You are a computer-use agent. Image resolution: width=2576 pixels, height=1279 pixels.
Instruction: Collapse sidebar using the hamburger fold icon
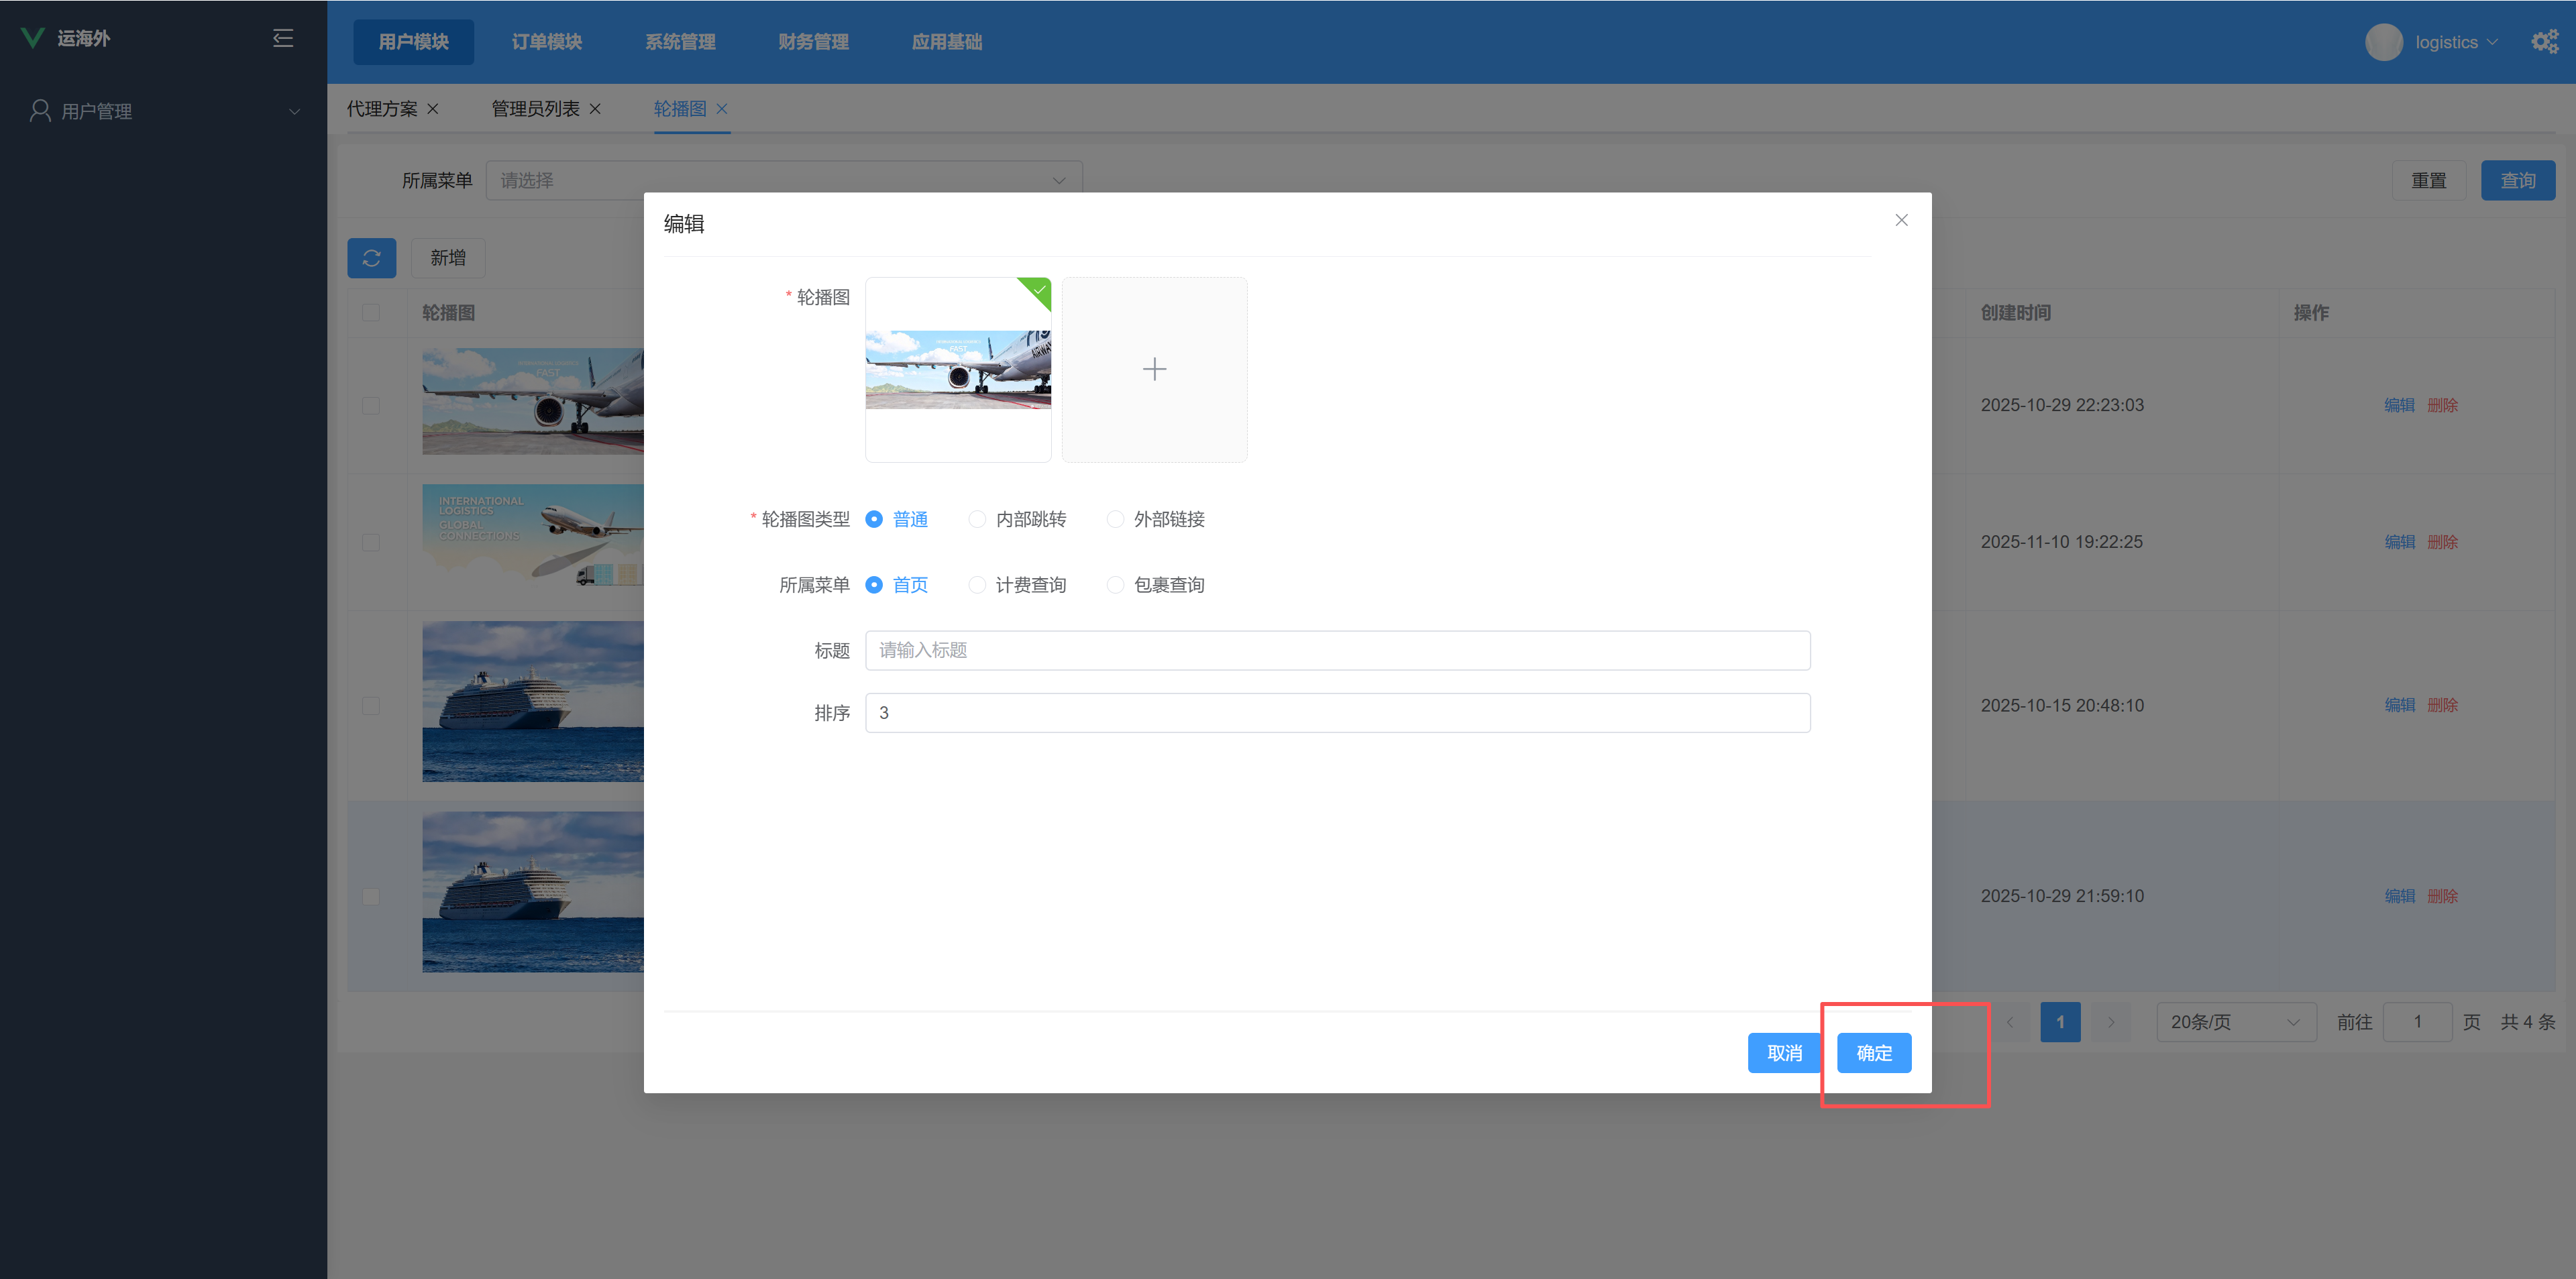tap(283, 38)
